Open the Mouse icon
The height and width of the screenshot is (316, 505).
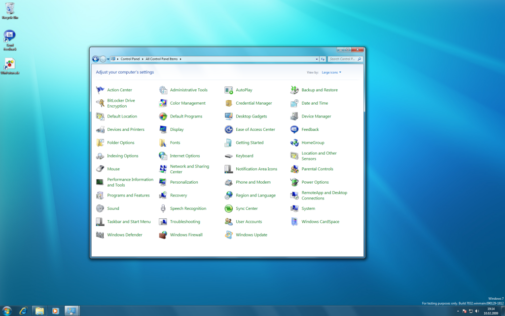pyautogui.click(x=100, y=169)
